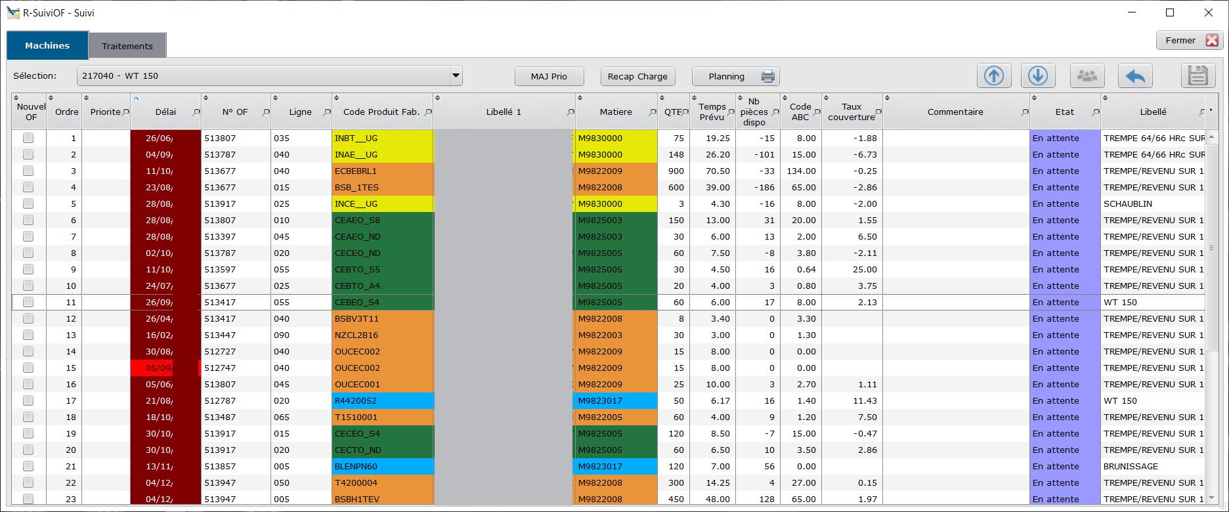Click the blue undo back arrow icon
Viewport: 1229px width, 512px height.
coord(1135,76)
